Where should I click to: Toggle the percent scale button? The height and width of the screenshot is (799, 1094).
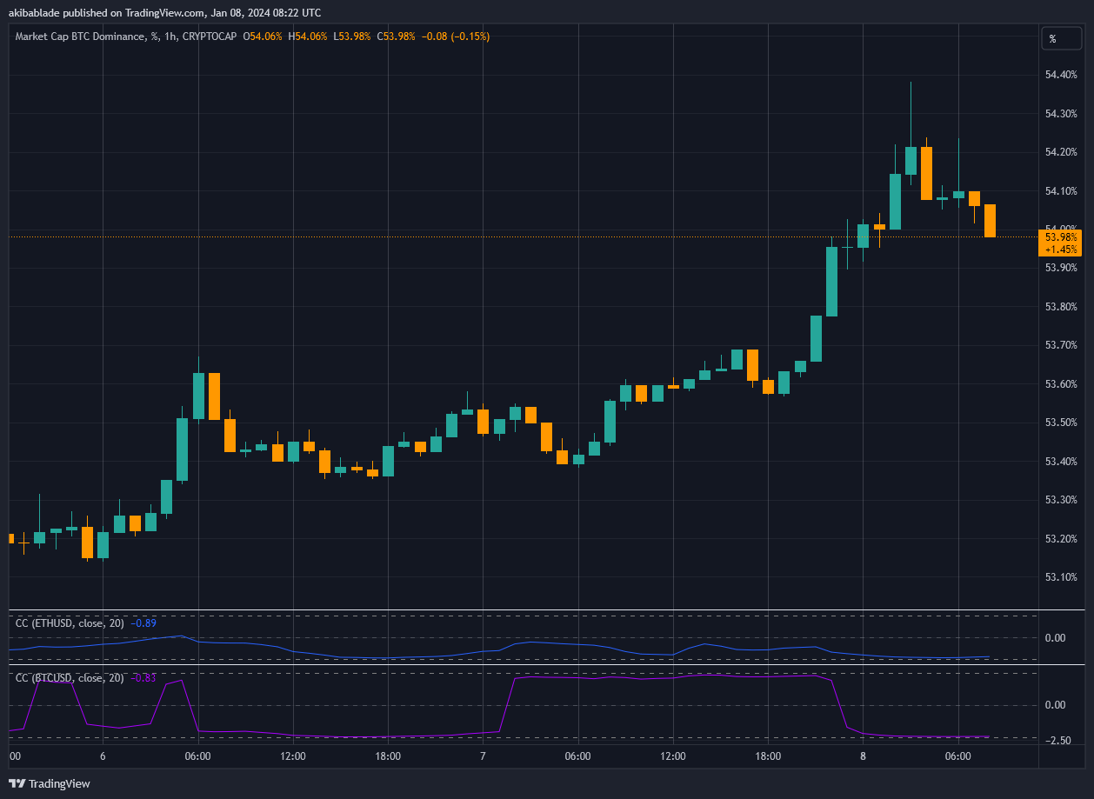click(x=1052, y=38)
